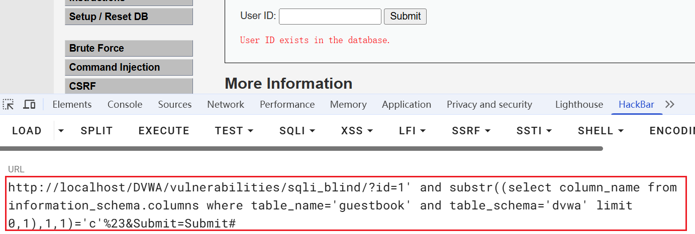This screenshot has height=234, width=695.
Task: Open the Console tab
Action: (x=125, y=104)
